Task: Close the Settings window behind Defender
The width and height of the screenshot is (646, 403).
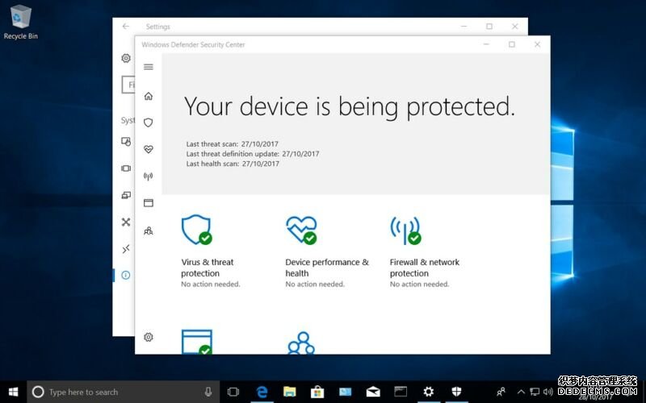Action: tap(515, 27)
